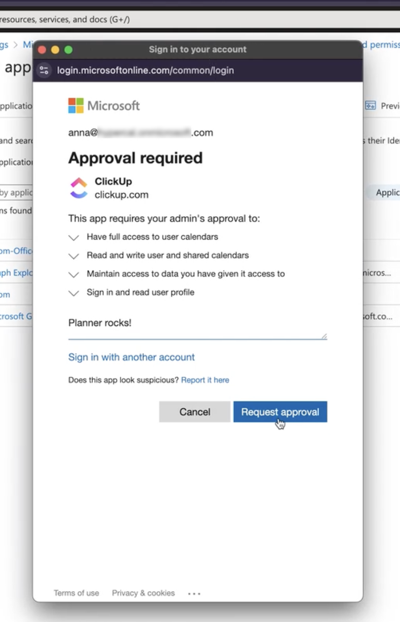The image size is (400, 622).
Task: Click the ClickUp app logo
Action: 79,188
